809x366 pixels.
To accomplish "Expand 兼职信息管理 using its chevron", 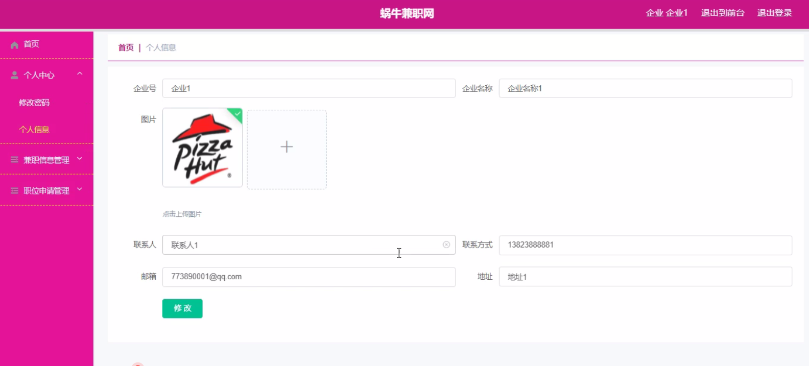I will (80, 159).
